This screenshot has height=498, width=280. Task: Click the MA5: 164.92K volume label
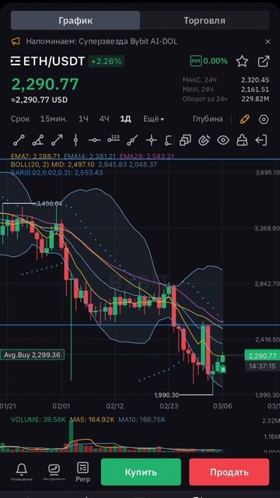93,420
